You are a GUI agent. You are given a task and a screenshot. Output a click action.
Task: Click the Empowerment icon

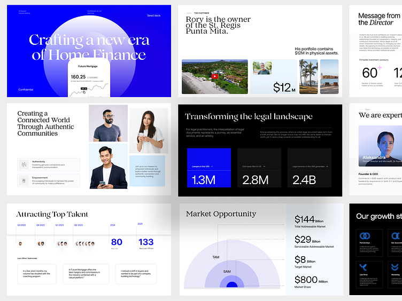click(x=24, y=181)
